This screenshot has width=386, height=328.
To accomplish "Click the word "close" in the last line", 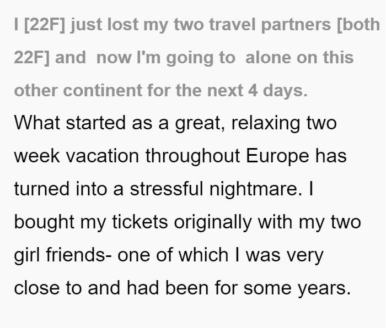I will click(37, 288).
